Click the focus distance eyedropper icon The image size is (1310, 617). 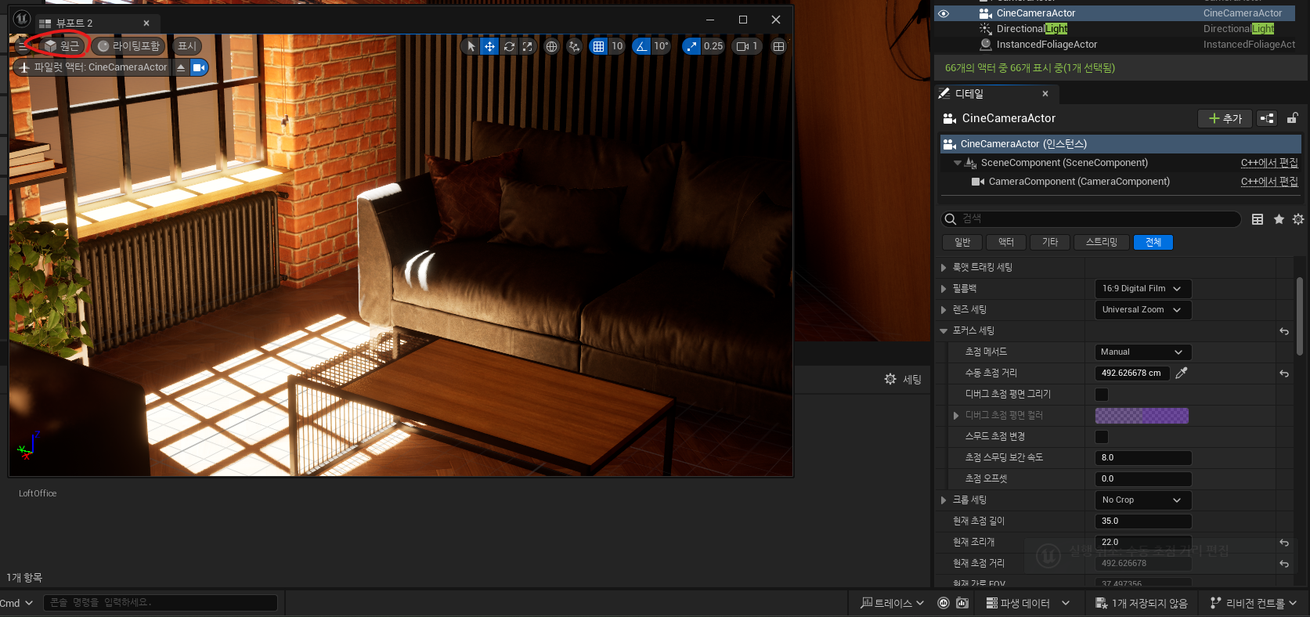[x=1182, y=373]
